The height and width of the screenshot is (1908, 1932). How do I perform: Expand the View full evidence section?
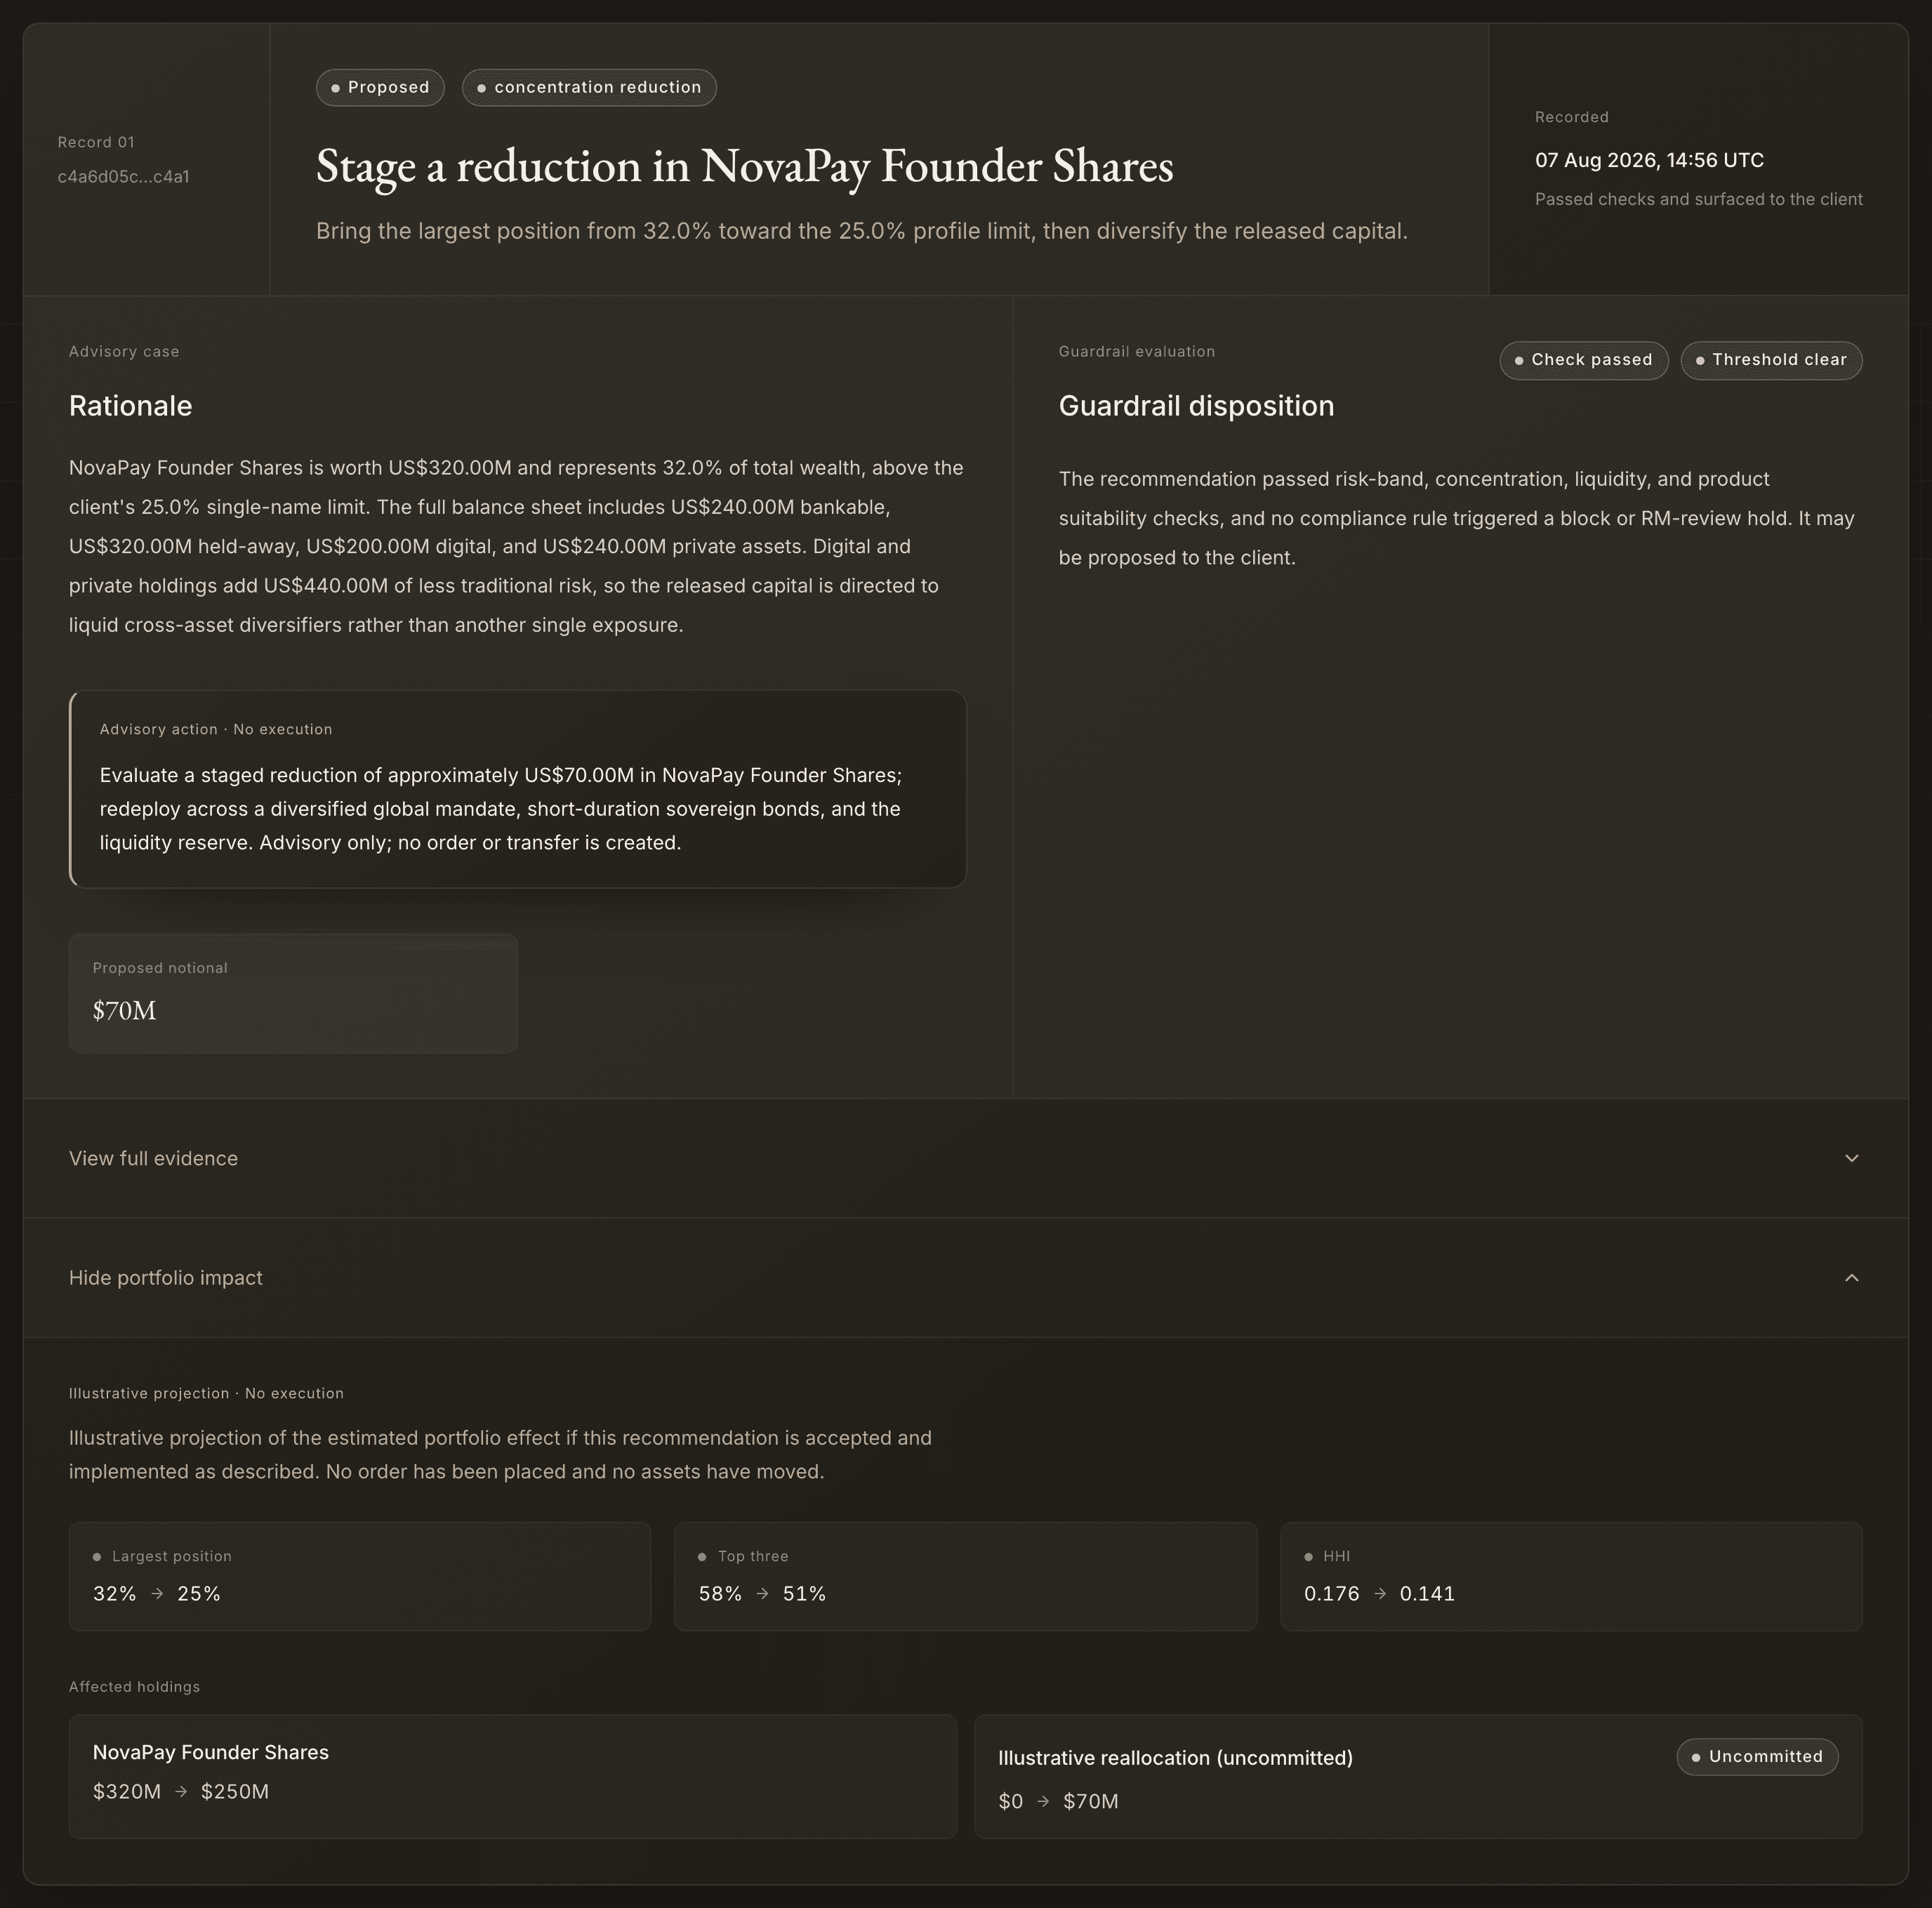[x=965, y=1158]
